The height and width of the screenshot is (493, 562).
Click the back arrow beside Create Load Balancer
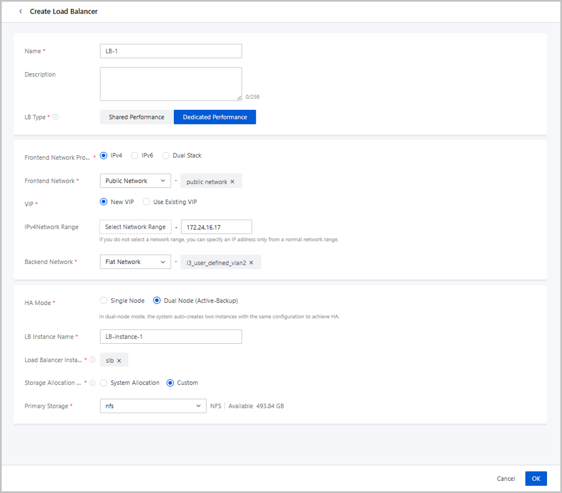[x=21, y=11]
